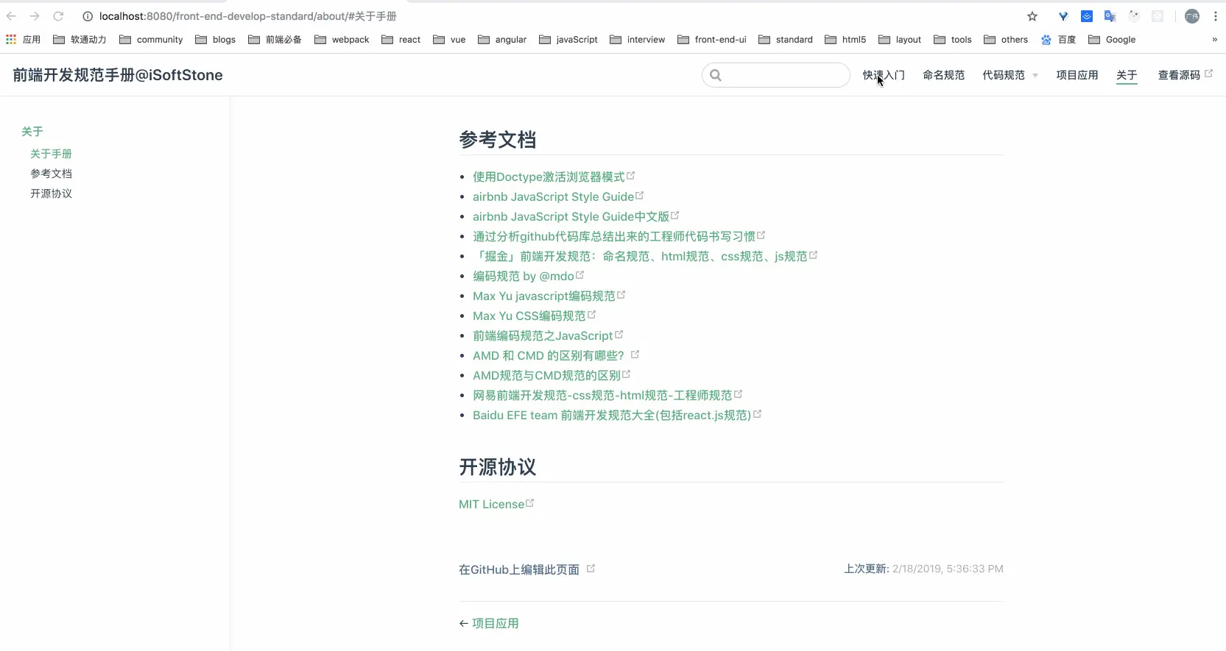1226x651 pixels.
Task: Open the apps grid shortcut 应用
Action: pos(23,40)
